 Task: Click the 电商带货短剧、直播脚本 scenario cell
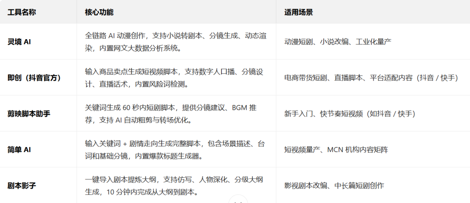pos(373,78)
